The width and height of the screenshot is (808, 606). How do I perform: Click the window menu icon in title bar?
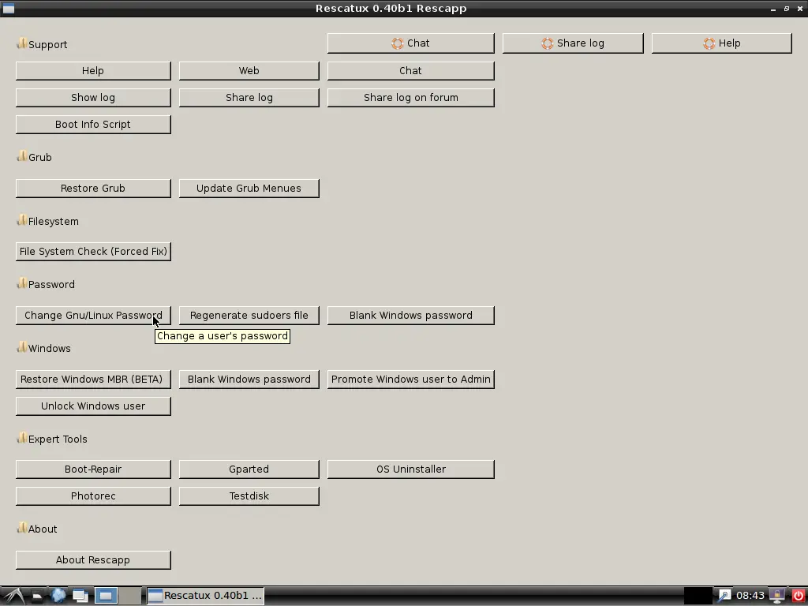coord(9,8)
